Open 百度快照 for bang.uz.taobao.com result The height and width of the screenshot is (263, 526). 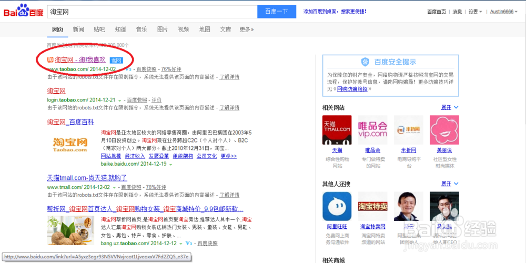pos(207,243)
